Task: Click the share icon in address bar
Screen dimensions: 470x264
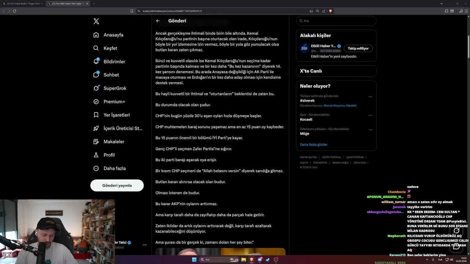Action: coord(324,11)
